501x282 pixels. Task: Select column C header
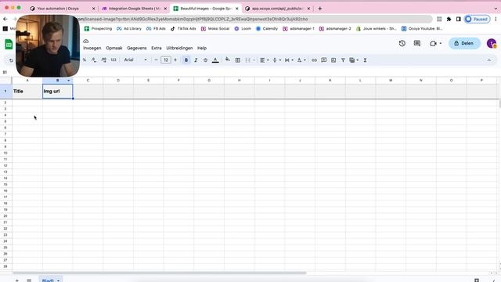[x=88, y=80]
